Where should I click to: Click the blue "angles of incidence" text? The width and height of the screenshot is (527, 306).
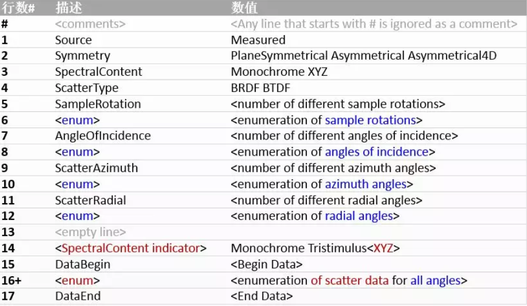(x=376, y=152)
